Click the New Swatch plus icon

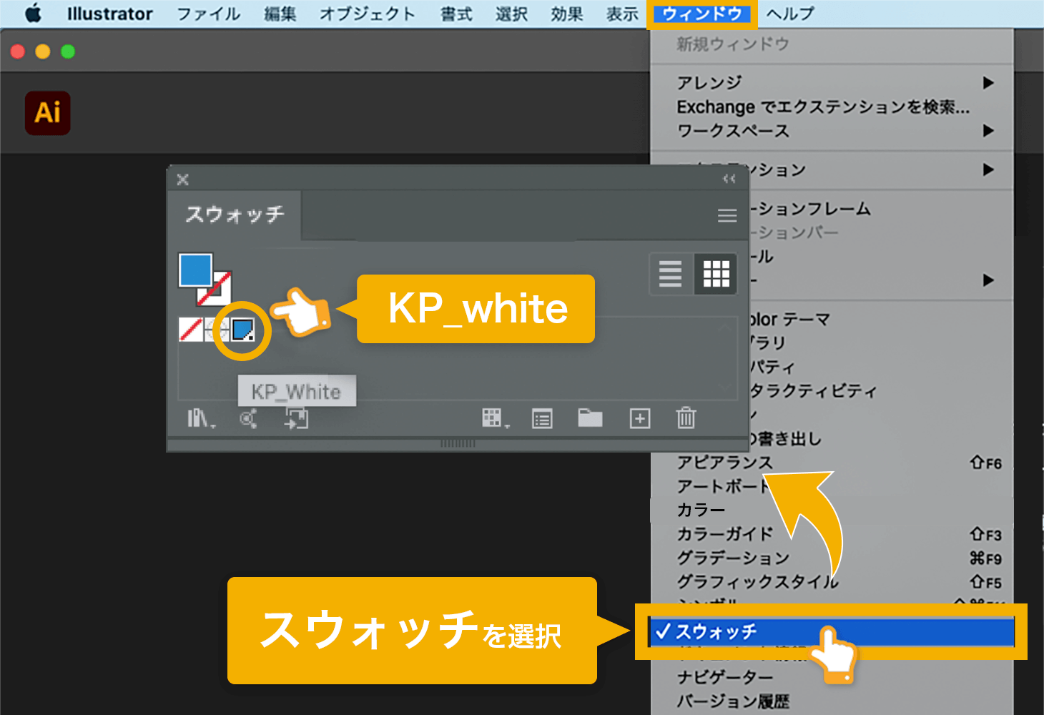tap(639, 418)
